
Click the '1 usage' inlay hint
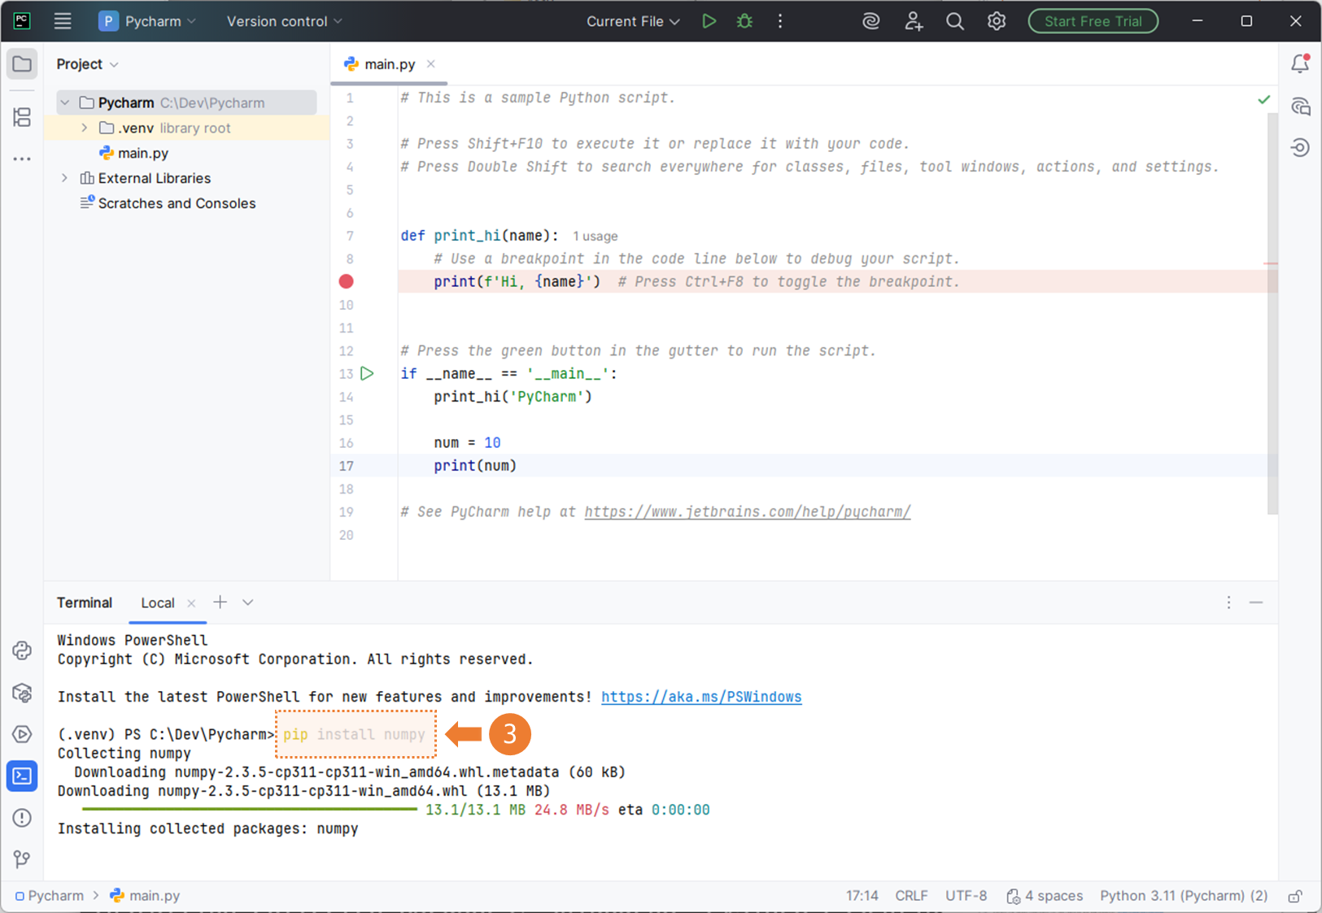(595, 237)
